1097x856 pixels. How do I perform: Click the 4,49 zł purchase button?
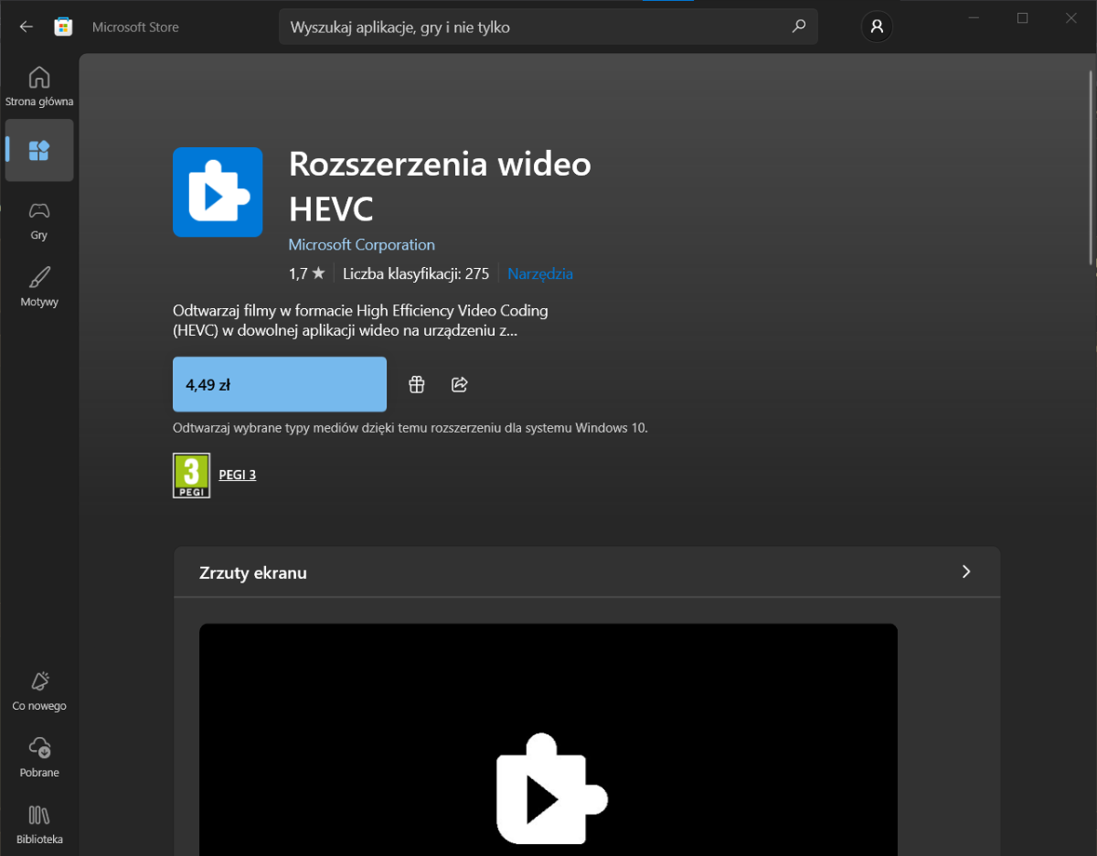click(280, 385)
